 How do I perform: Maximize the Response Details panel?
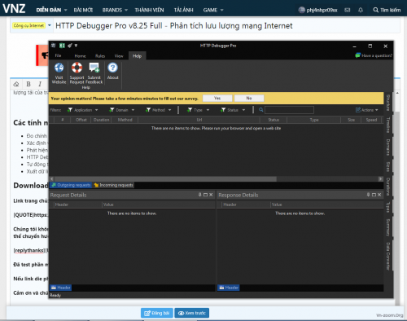pyautogui.click(x=374, y=195)
